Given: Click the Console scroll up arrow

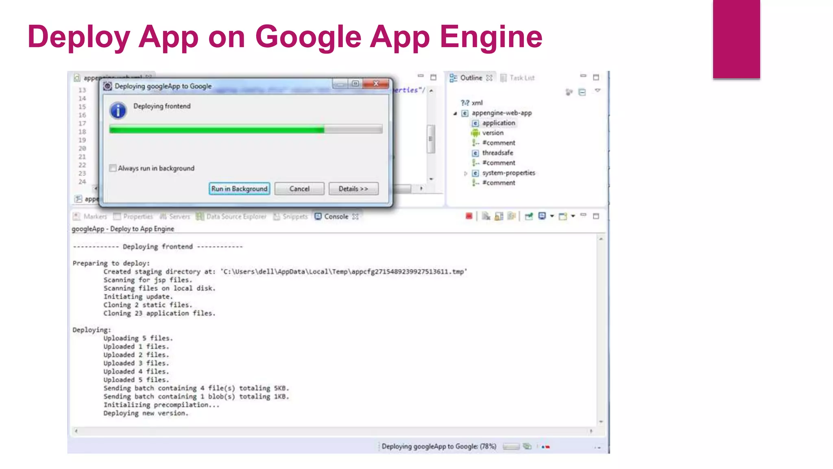Looking at the screenshot, I should [601, 239].
